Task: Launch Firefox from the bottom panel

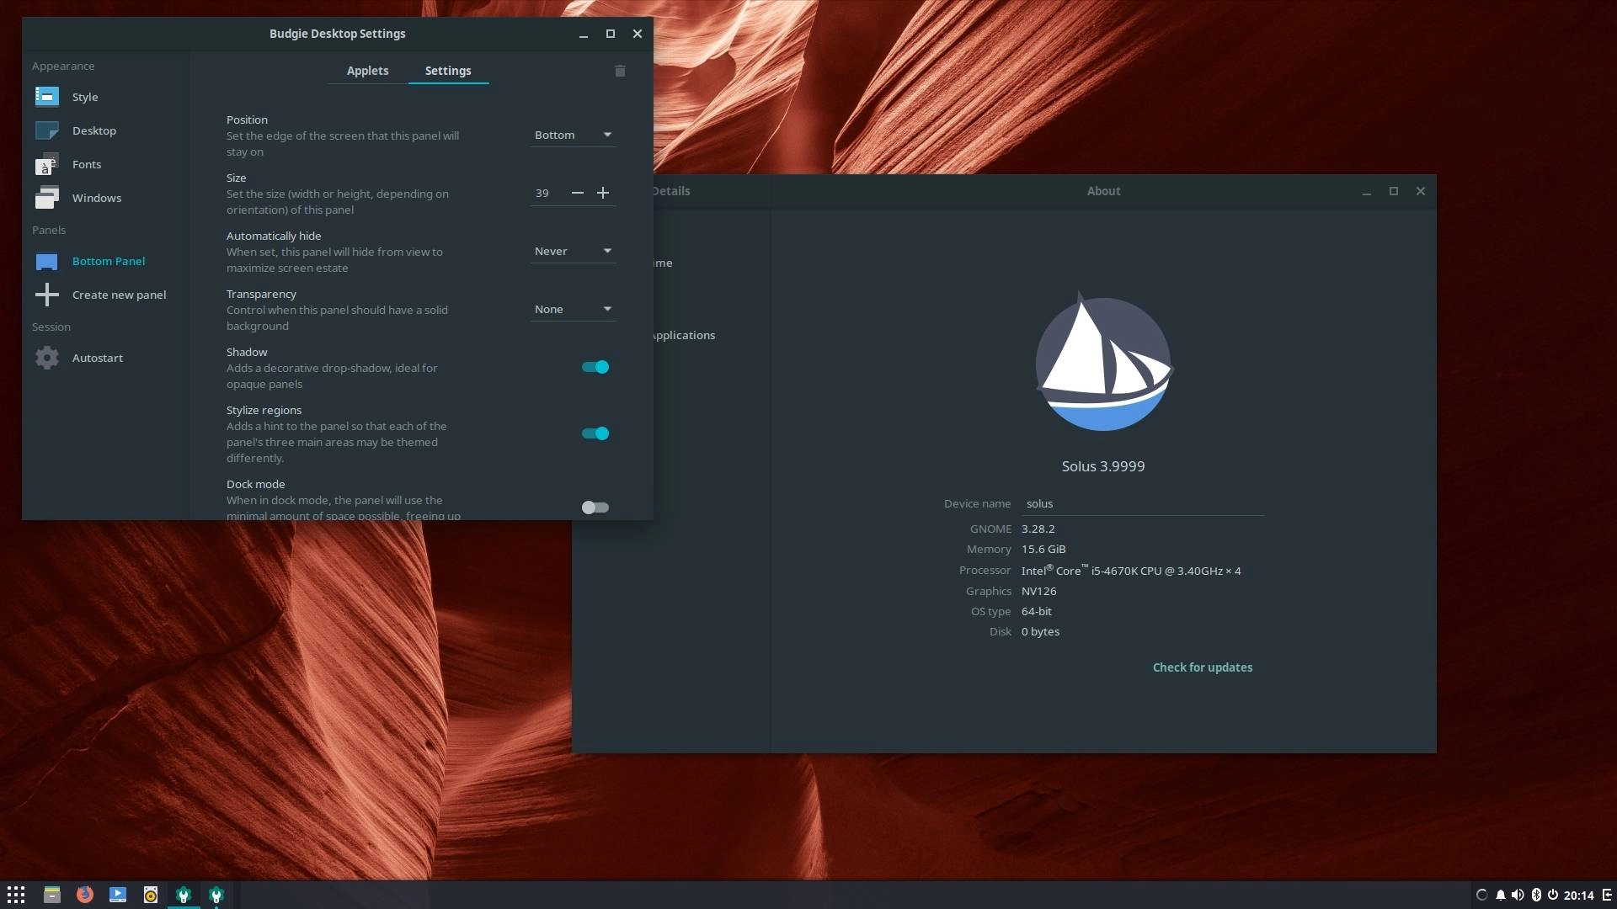Action: [85, 895]
